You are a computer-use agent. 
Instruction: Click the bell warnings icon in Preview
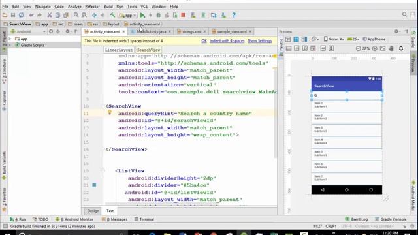pyautogui.click(x=401, y=48)
